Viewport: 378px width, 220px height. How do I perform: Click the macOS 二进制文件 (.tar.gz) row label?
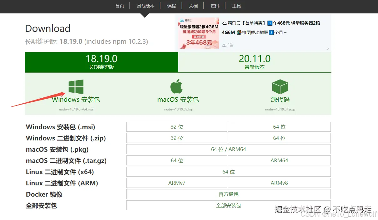66,161
